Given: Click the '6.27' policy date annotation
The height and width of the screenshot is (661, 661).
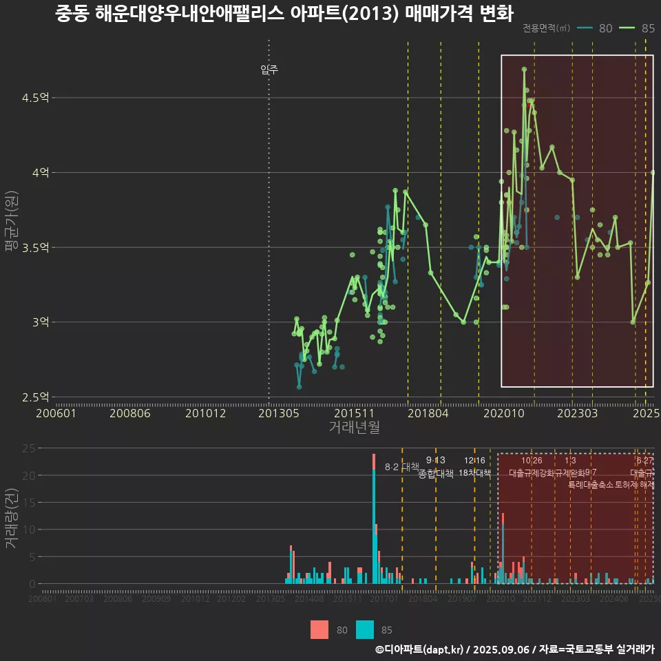Looking at the screenshot, I should point(645,461).
